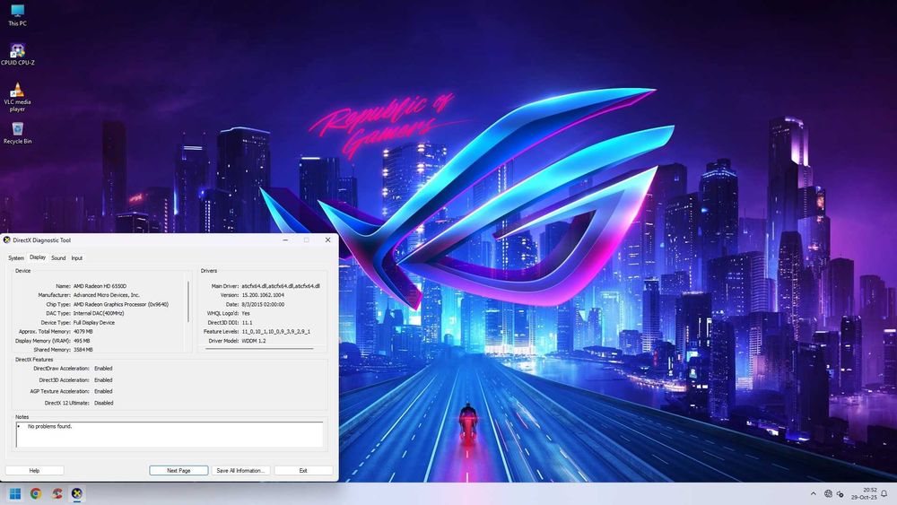Open the Sound tab

[x=58, y=258]
